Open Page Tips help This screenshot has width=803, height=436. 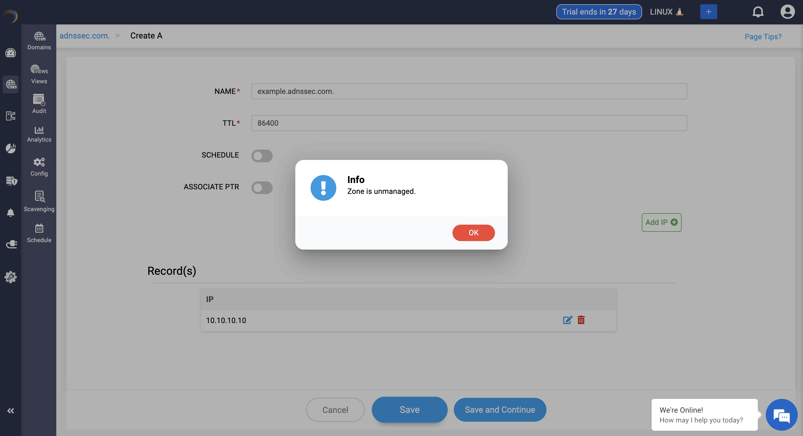763,37
